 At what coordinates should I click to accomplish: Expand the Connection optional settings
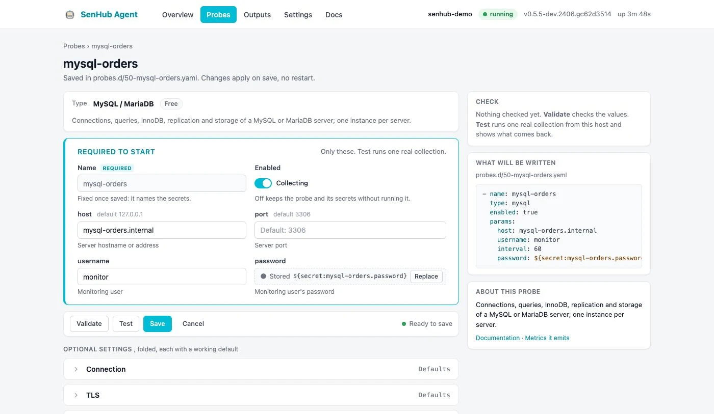261,369
